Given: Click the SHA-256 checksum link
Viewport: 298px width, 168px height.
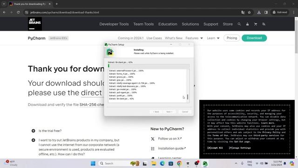Looking at the screenshot, I should click(x=92, y=105).
